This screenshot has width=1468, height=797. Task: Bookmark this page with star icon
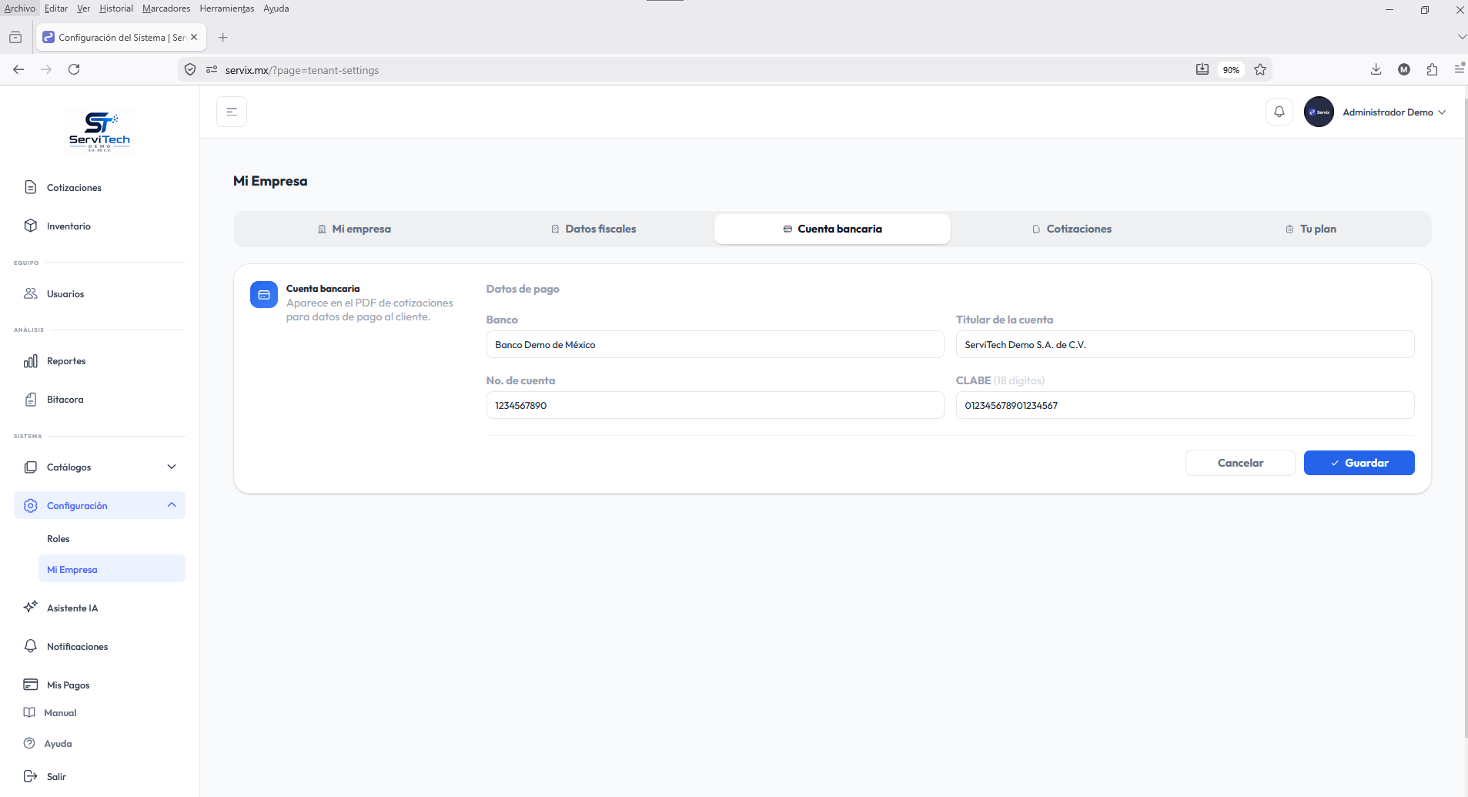1260,69
